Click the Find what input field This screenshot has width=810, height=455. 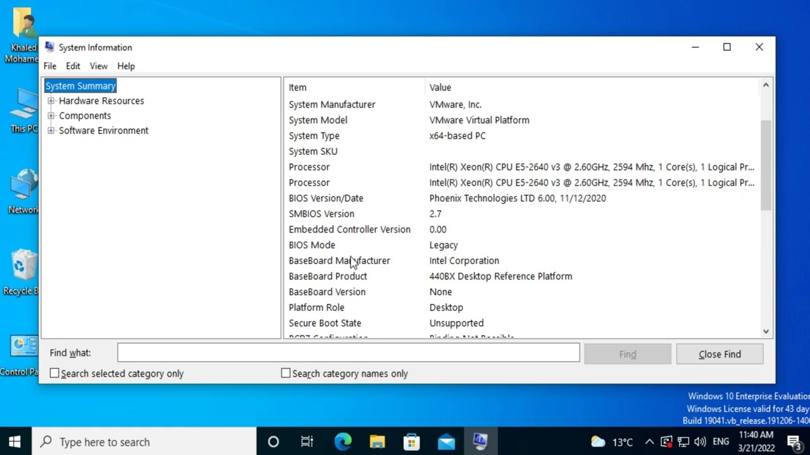348,353
